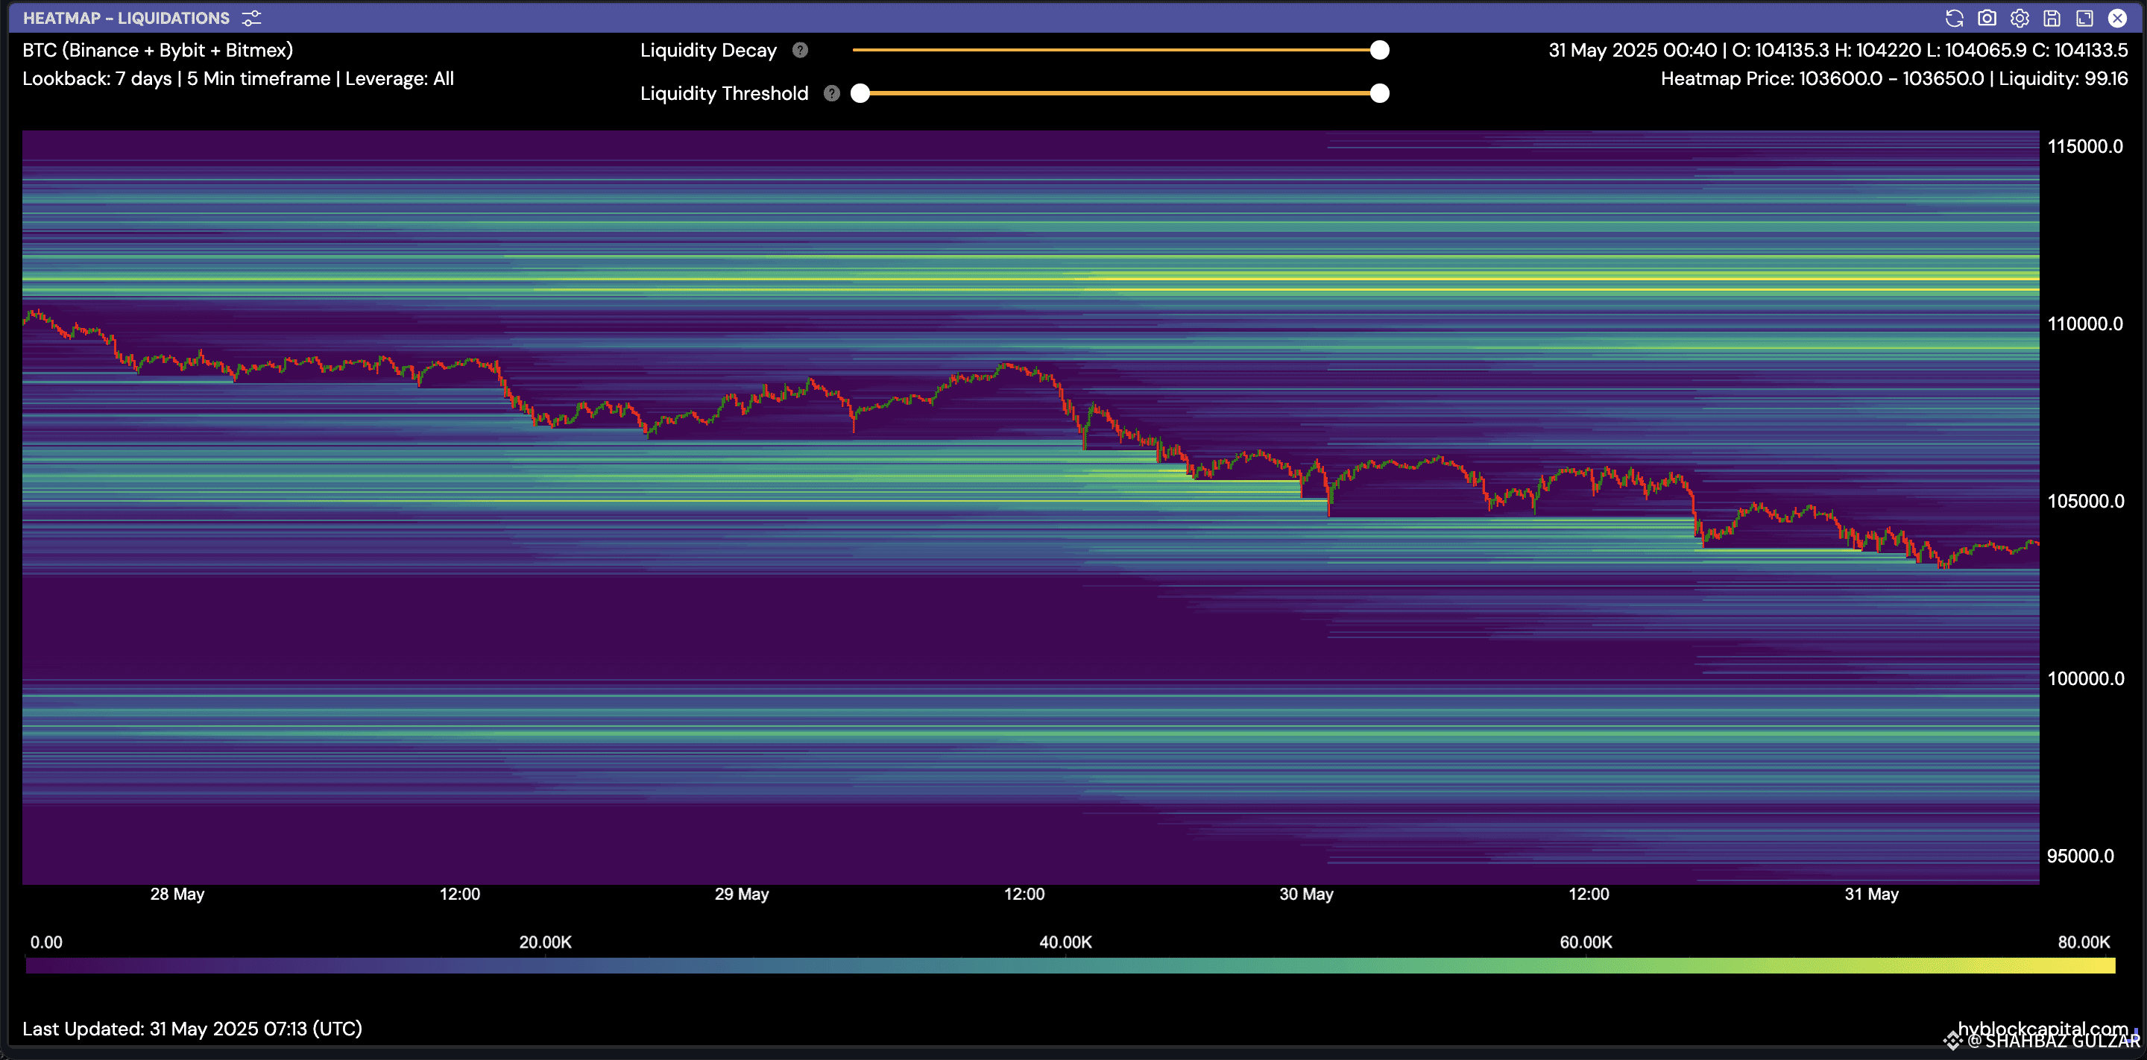Close the heatmap liquidations panel
The height and width of the screenshot is (1060, 2147).
(2117, 19)
